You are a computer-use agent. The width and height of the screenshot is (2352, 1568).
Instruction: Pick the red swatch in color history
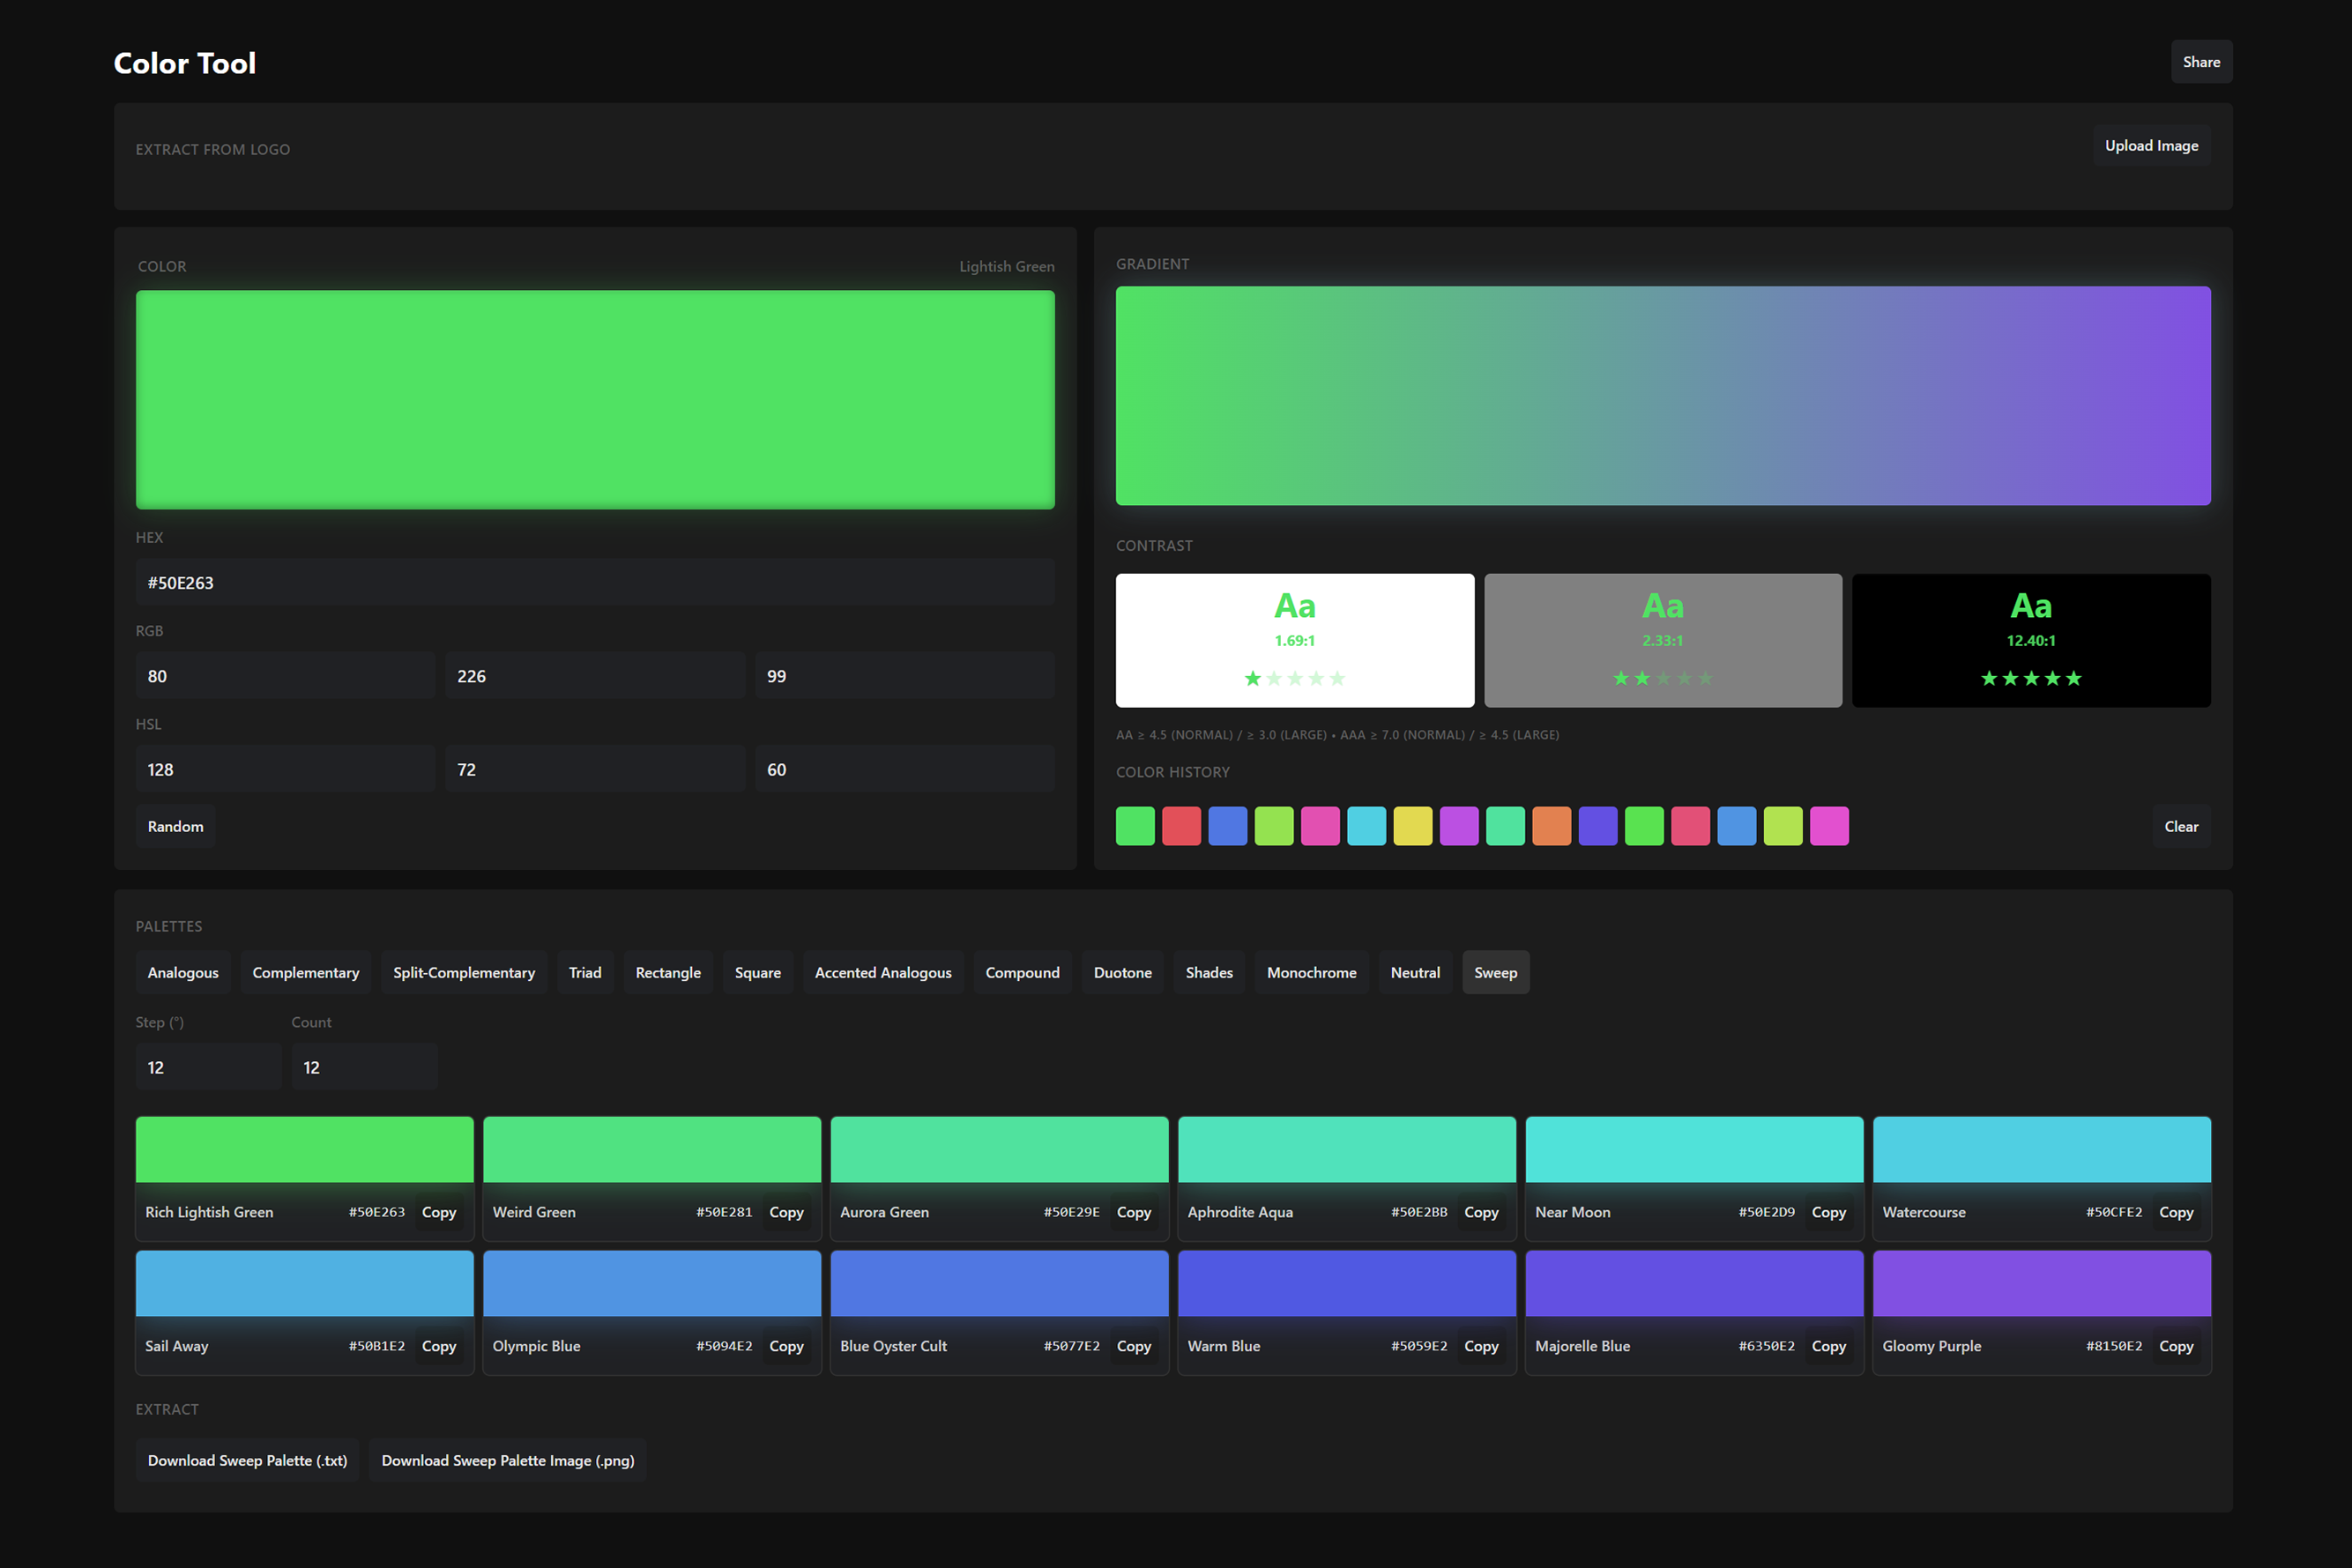click(1181, 826)
